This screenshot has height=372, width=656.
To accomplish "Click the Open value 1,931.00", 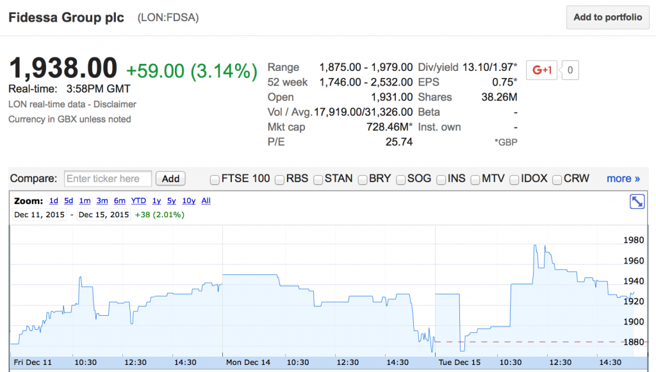I will point(392,97).
